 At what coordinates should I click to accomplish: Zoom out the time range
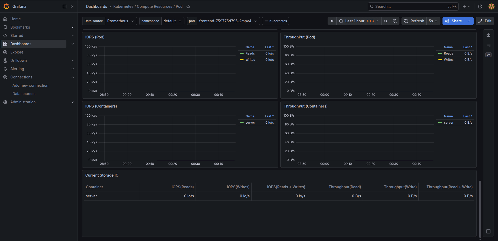(x=395, y=21)
